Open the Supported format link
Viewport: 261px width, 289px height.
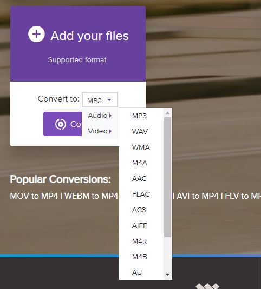tap(77, 60)
